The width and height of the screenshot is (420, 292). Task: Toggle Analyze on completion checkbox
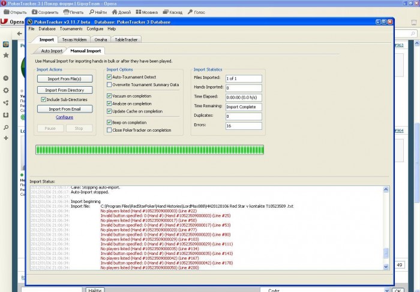(109, 104)
